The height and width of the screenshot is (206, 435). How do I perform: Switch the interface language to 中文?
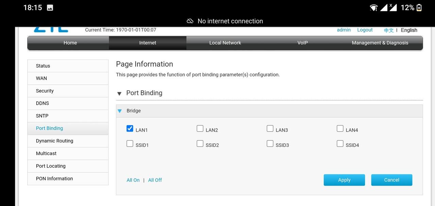click(388, 30)
